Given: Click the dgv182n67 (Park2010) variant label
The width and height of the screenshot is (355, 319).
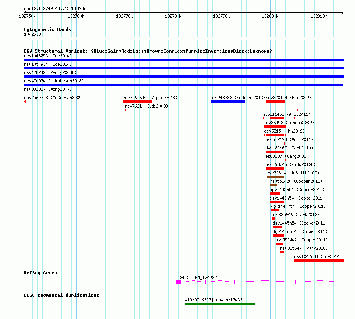Looking at the screenshot, I should pyautogui.click(x=289, y=148).
